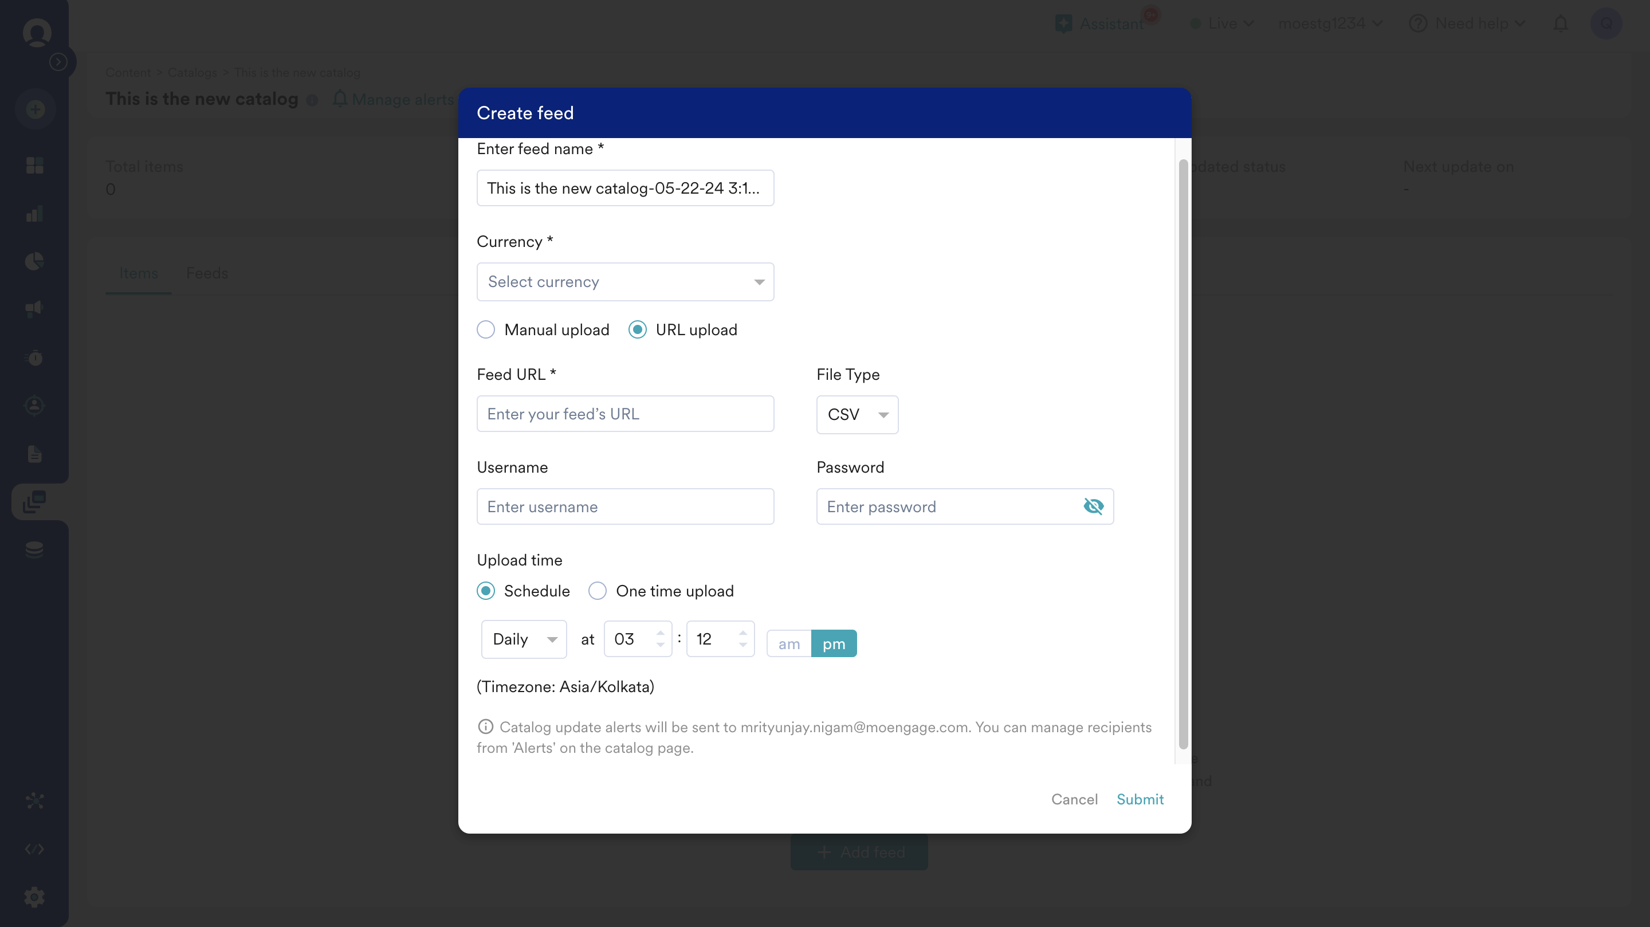1650x927 pixels.
Task: Open the notifications bell icon
Action: click(1560, 23)
